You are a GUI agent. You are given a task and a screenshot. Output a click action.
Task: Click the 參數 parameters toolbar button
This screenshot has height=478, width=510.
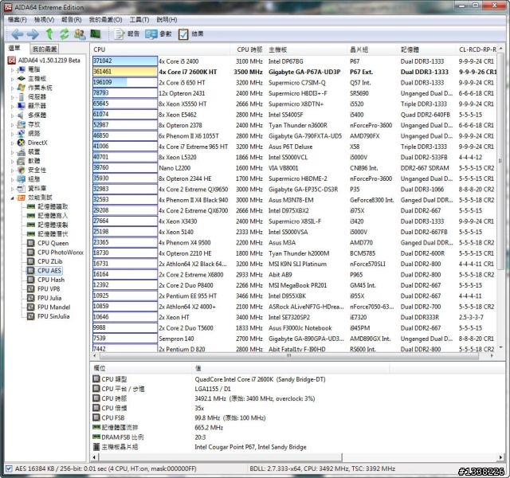159,33
